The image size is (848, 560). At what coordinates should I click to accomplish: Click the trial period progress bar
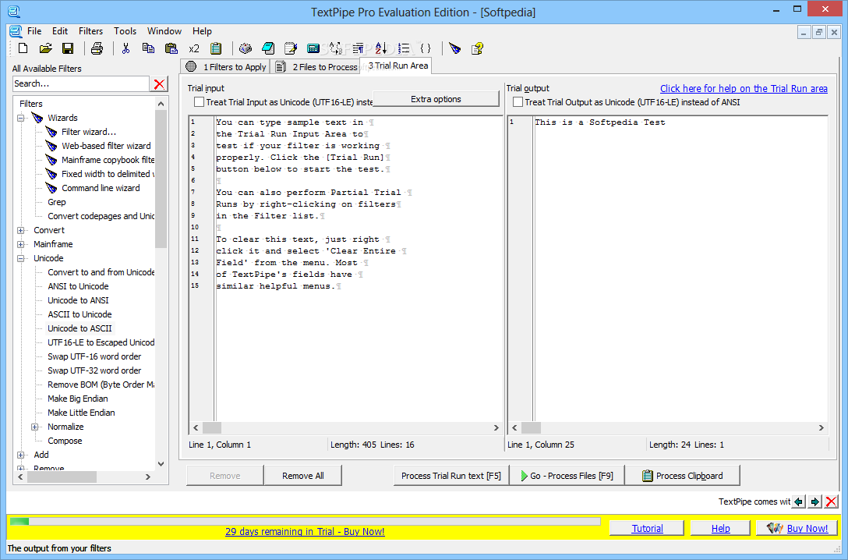(x=305, y=522)
